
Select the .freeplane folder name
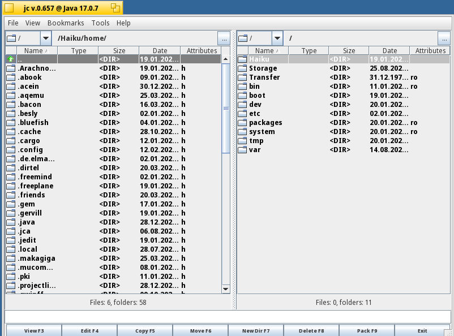click(x=36, y=186)
